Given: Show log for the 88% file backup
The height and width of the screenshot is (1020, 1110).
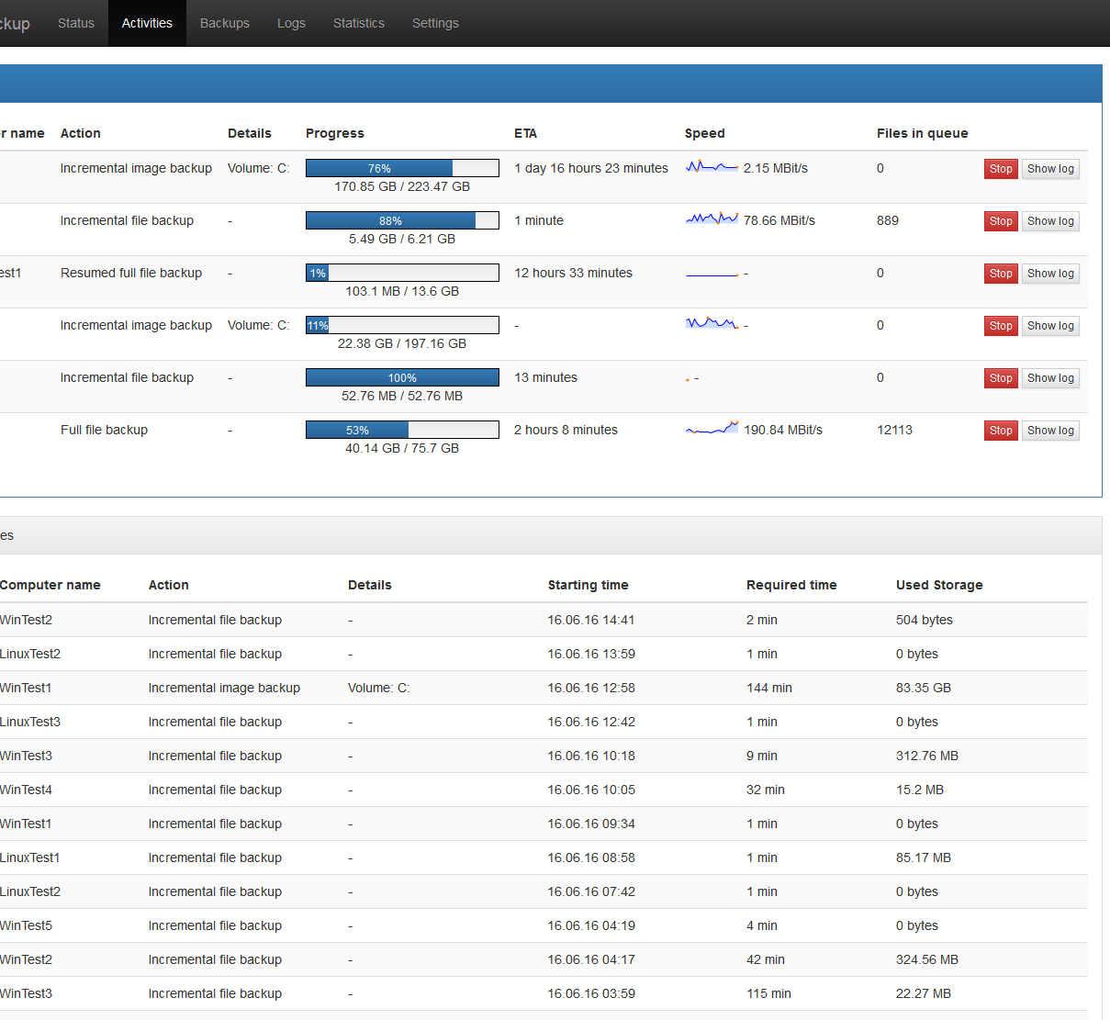Looking at the screenshot, I should (1050, 221).
